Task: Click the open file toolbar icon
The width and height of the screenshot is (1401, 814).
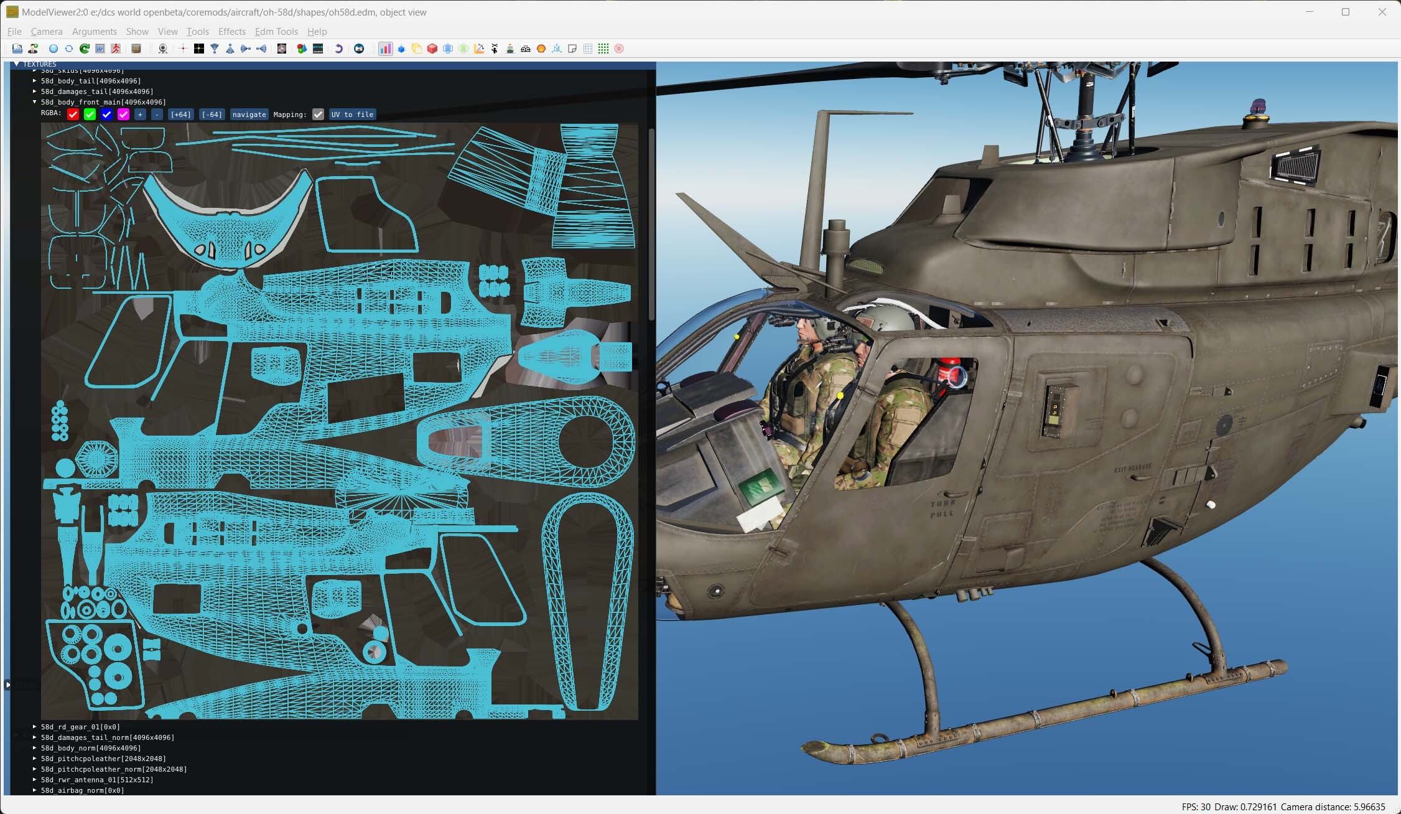Action: [17, 49]
